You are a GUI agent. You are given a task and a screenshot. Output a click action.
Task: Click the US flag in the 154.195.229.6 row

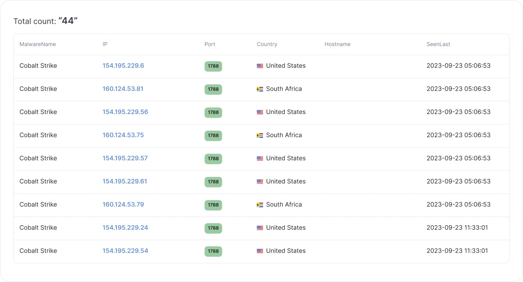260,66
